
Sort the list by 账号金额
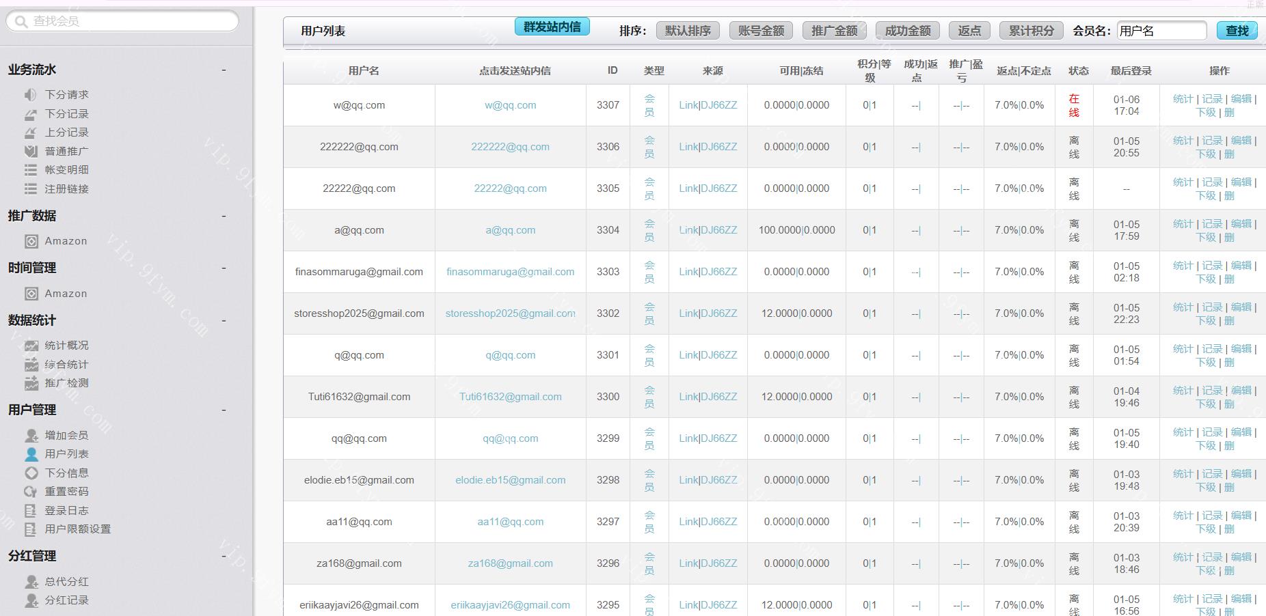(x=761, y=31)
